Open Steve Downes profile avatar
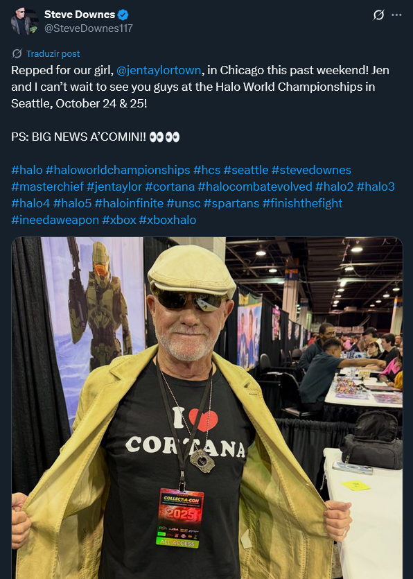 (25, 21)
